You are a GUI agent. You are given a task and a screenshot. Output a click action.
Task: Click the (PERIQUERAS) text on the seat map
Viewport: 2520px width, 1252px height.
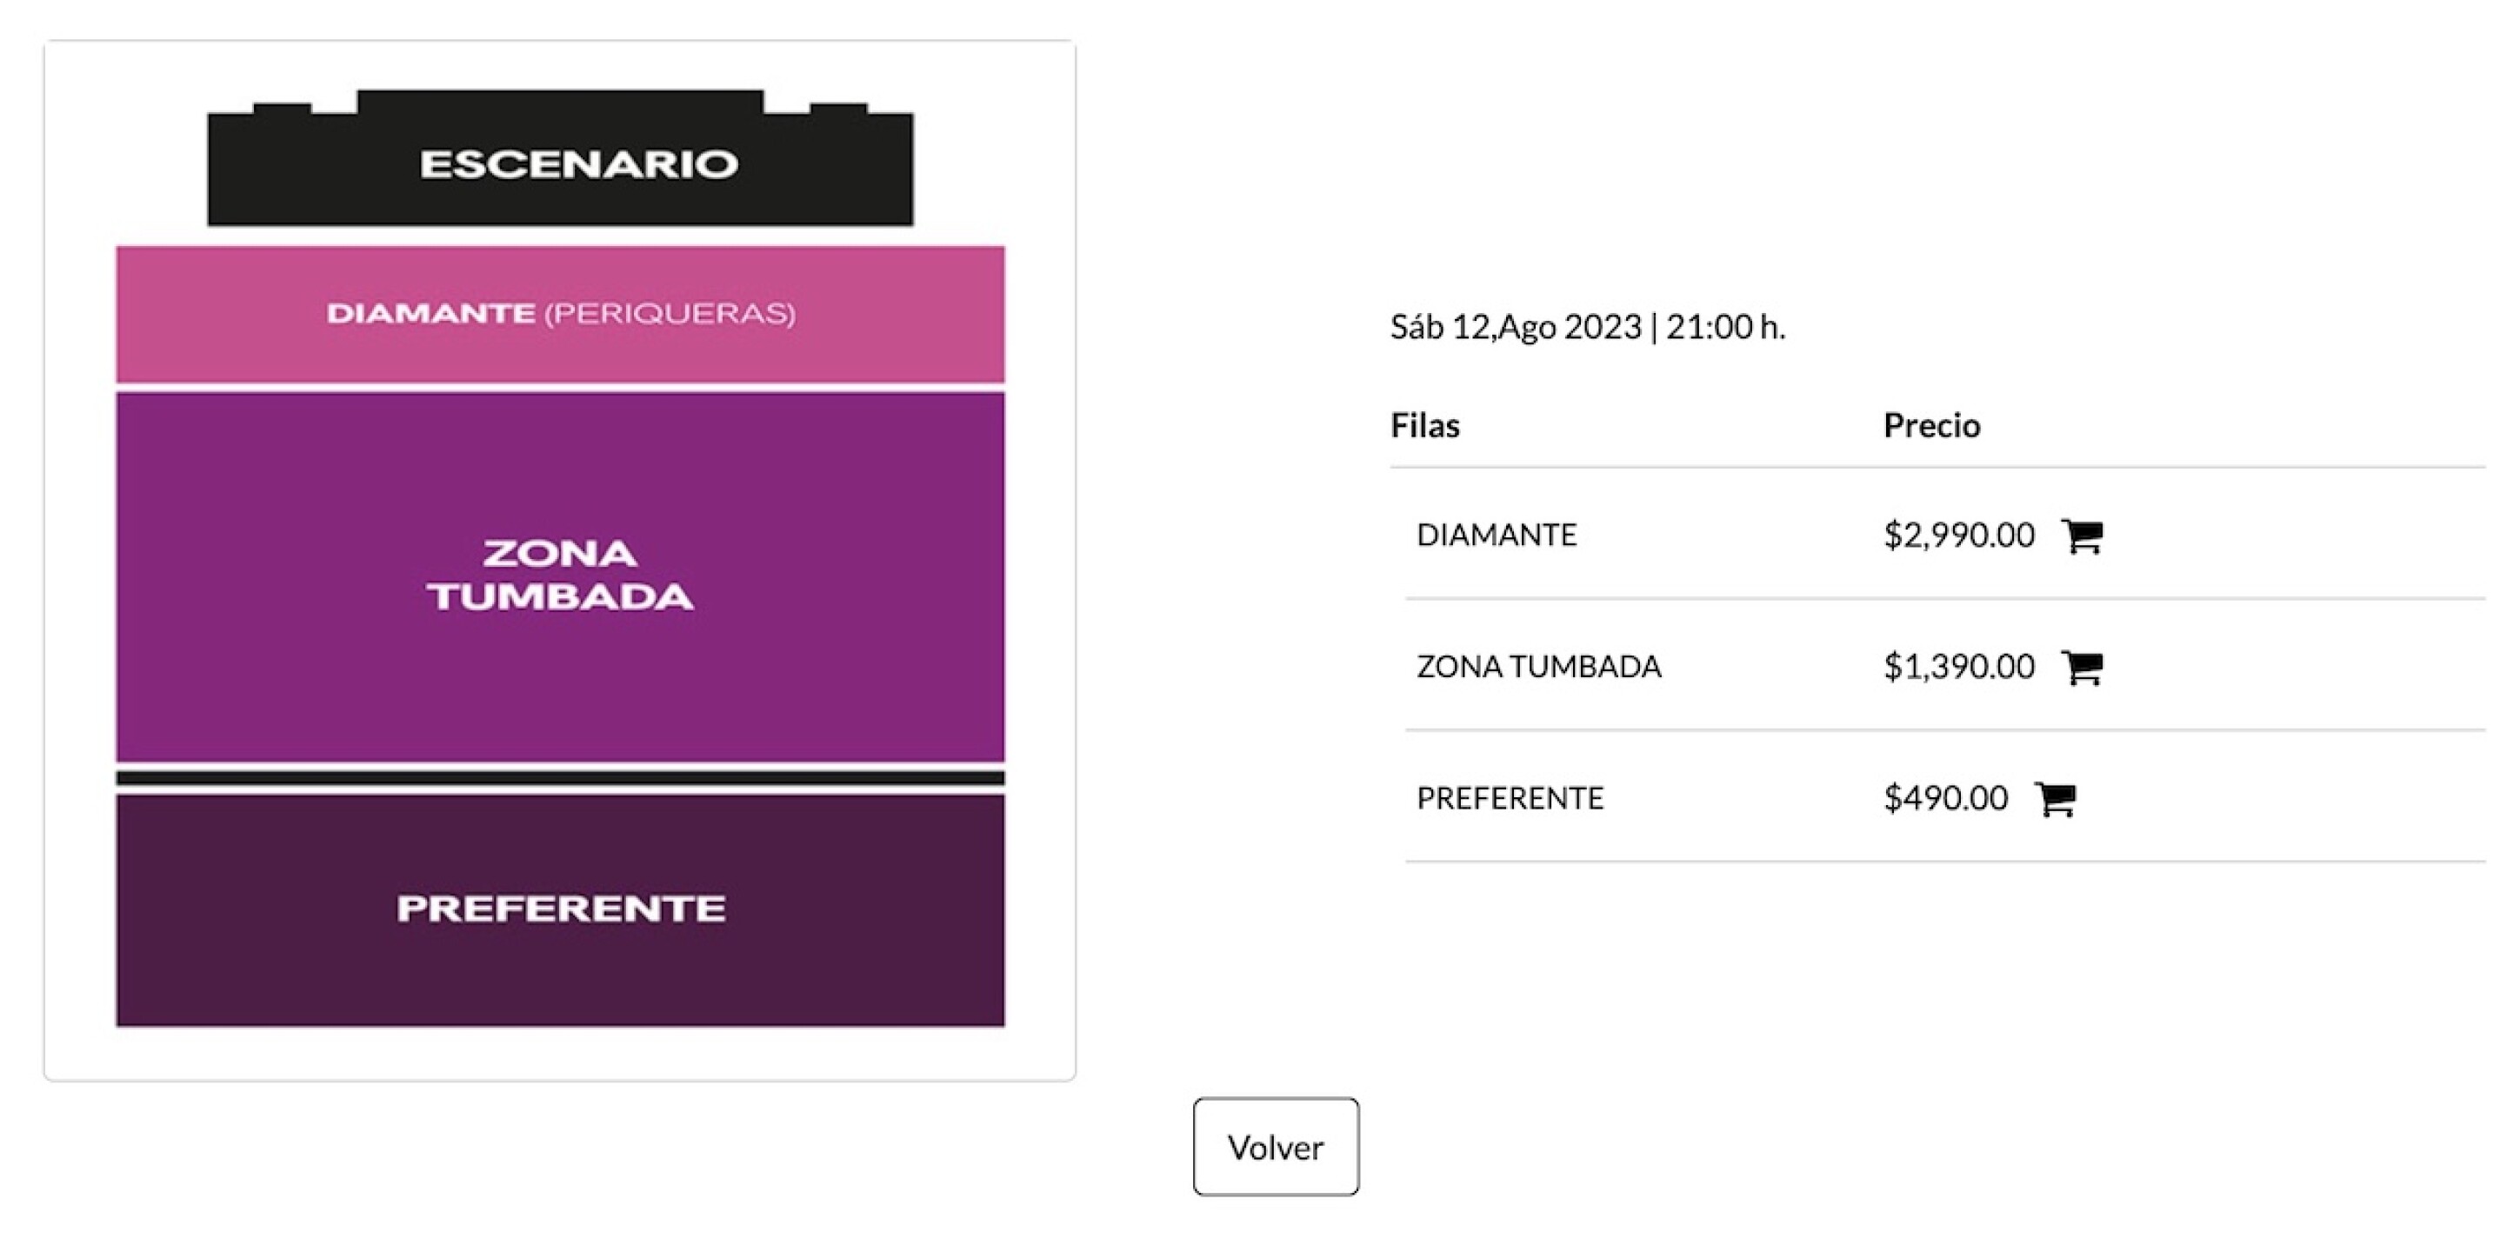tap(670, 314)
